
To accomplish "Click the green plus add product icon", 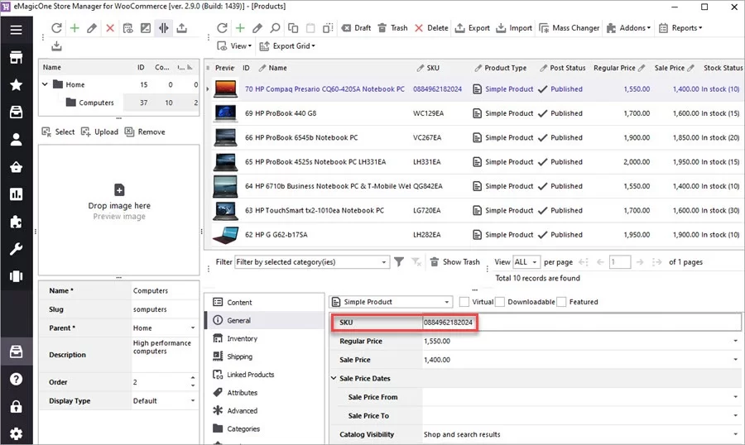I will point(240,28).
